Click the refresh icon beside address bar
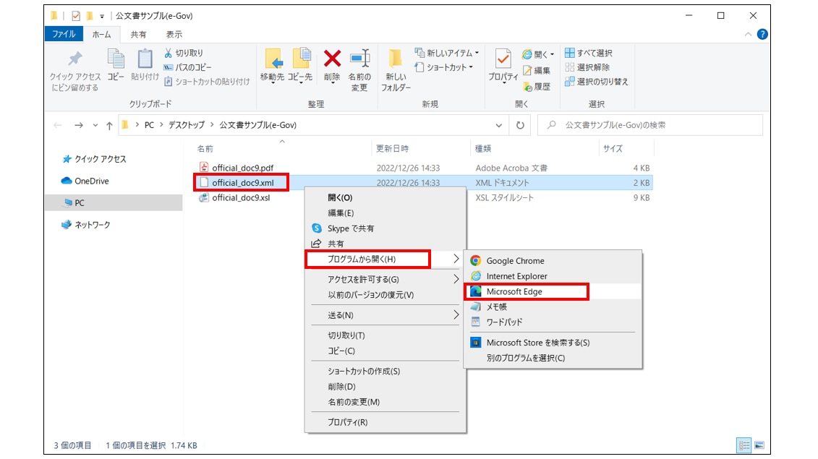This screenshot has width=818, height=459. click(520, 125)
